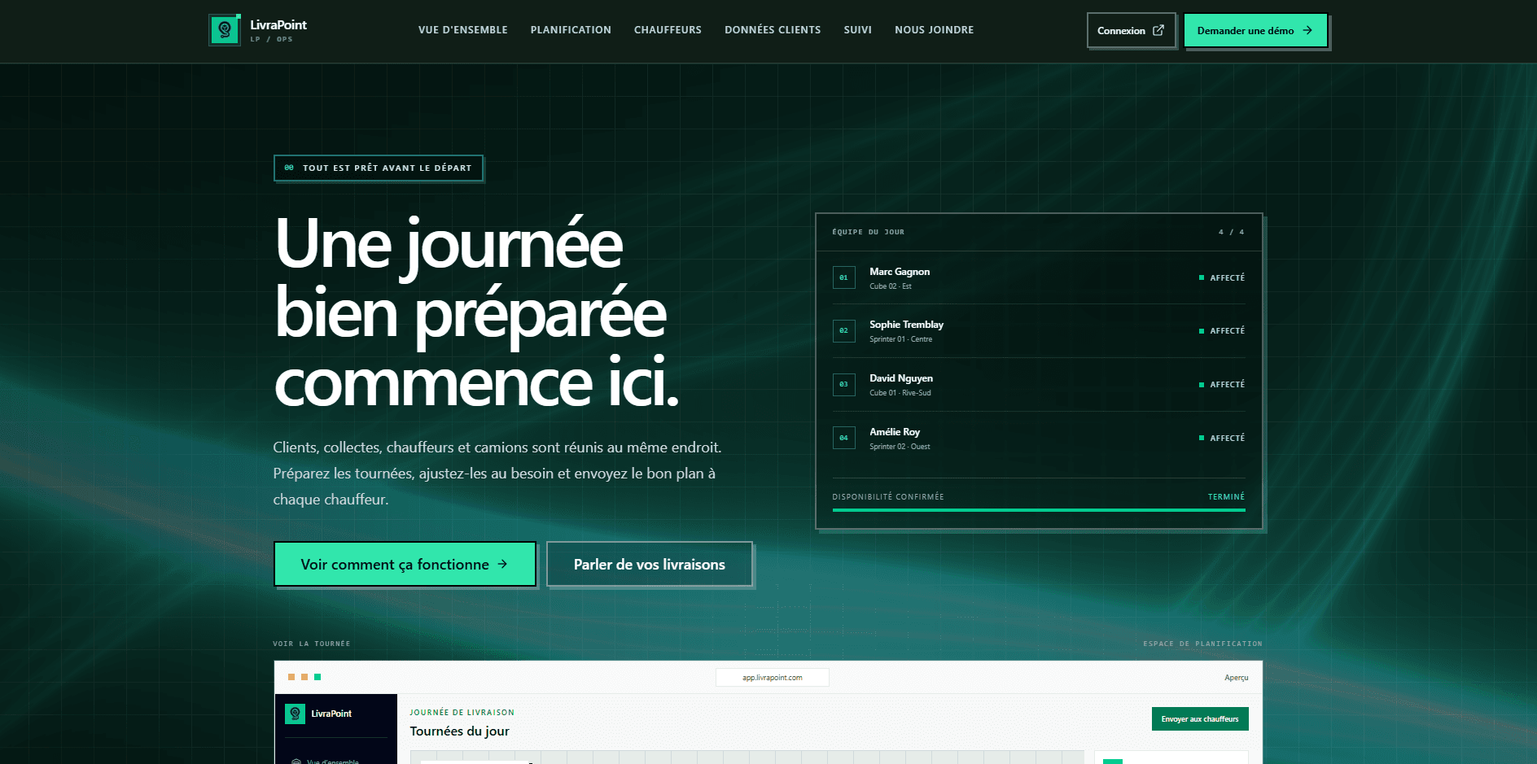Image resolution: width=1537 pixels, height=764 pixels.
Task: Click the Cube 01 · Rive-Sud subtitle
Action: (900, 393)
